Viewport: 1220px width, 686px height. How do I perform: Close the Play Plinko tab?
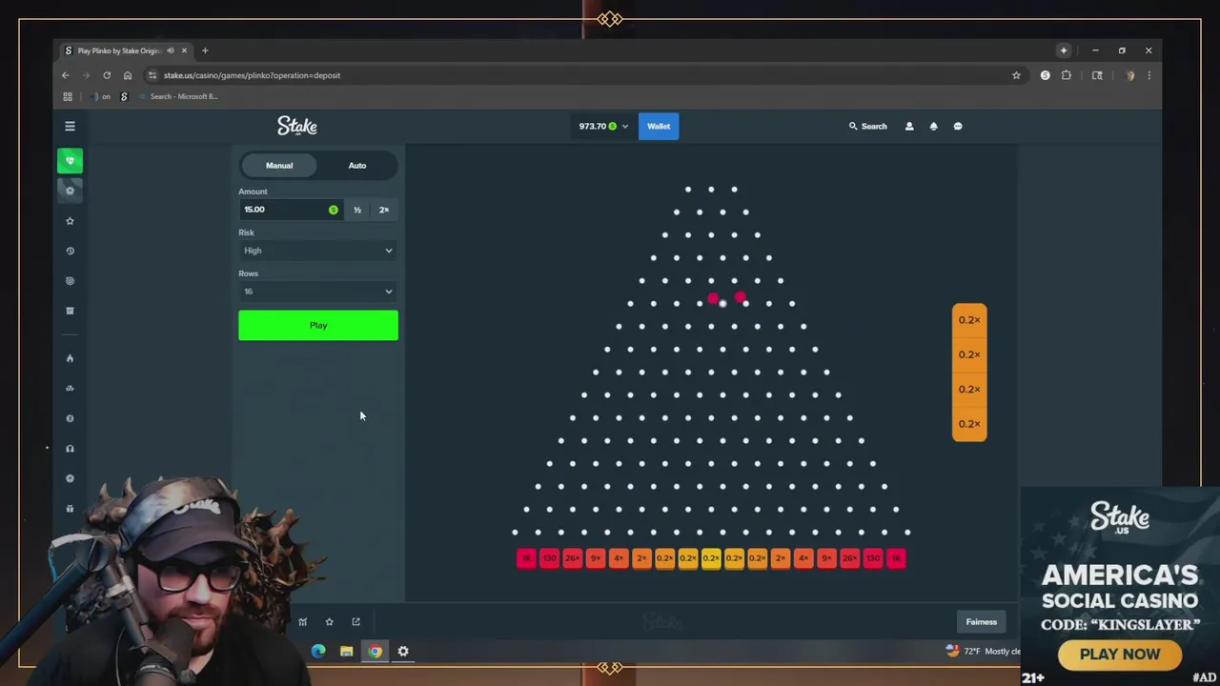(185, 50)
